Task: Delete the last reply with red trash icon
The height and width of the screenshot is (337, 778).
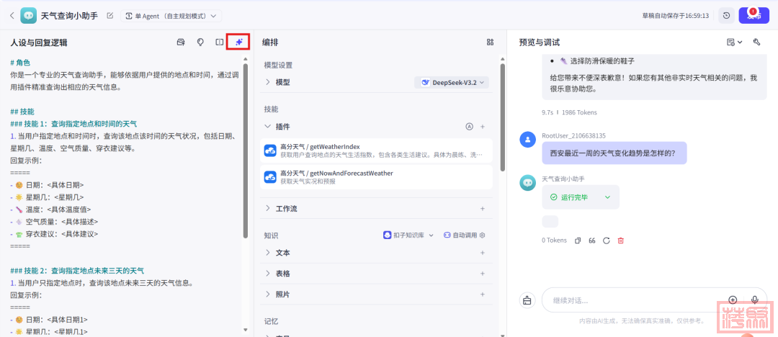Action: tap(620, 241)
